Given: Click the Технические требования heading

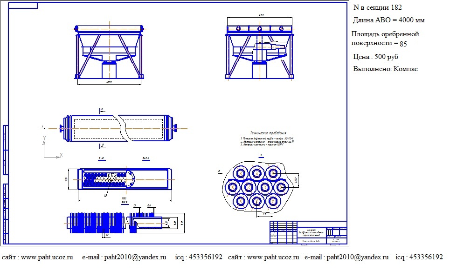Looking at the screenshot, I should point(268,133).
